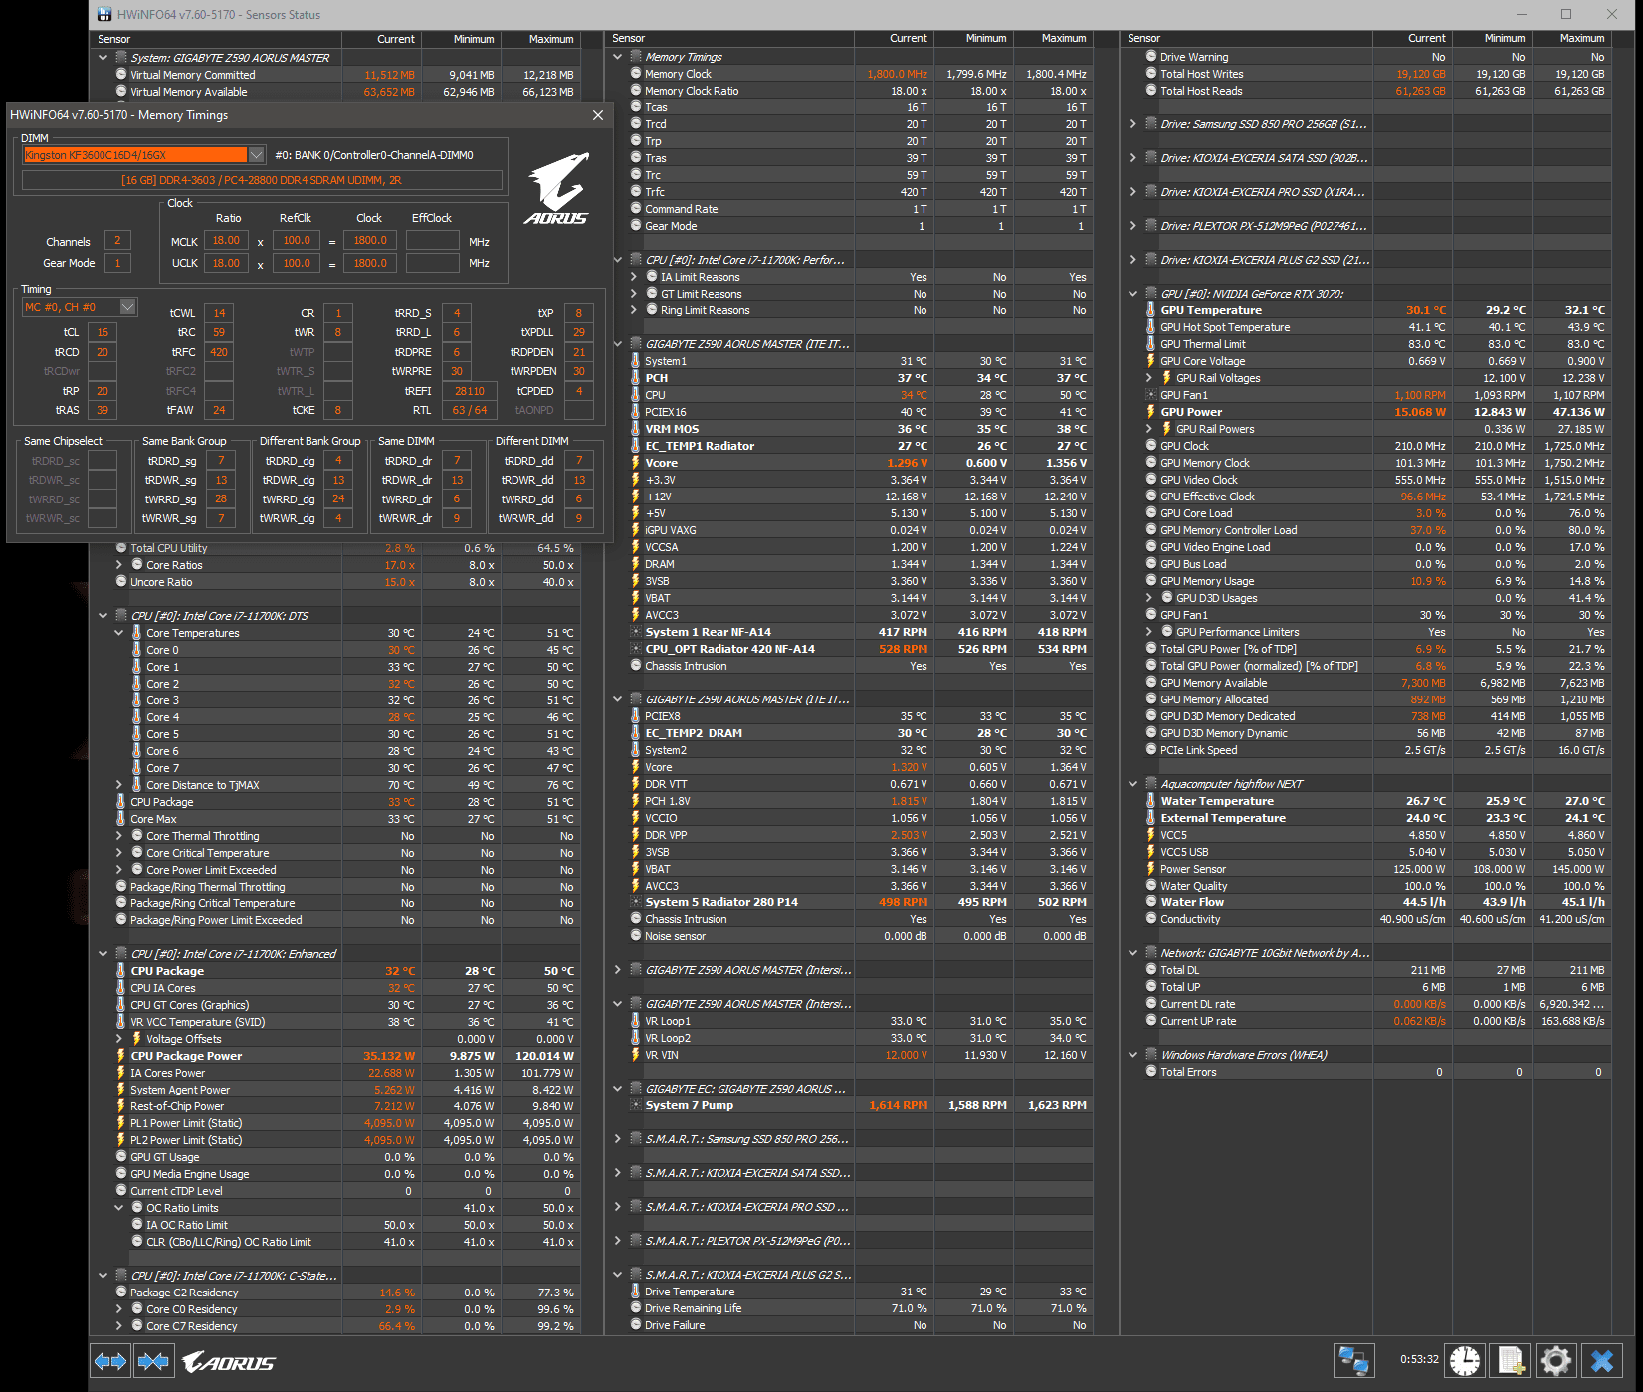Click the Sensor column header in right panel
Image resolution: width=1643 pixels, height=1392 pixels.
[x=1248, y=39]
